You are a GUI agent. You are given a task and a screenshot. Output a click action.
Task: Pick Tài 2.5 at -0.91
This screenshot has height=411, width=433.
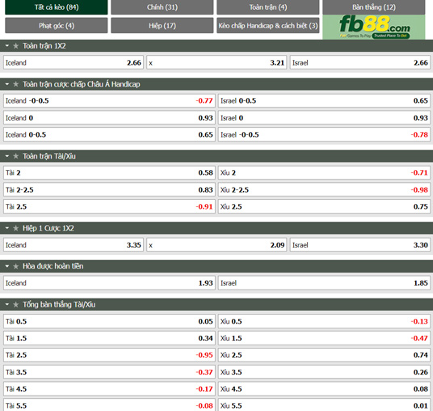pyautogui.click(x=109, y=206)
